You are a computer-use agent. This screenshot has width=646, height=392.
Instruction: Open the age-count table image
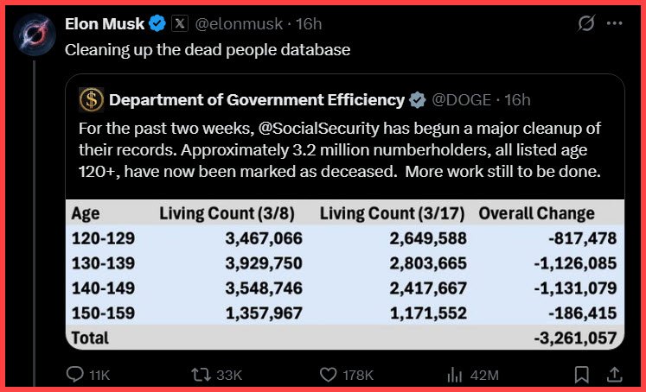344,275
